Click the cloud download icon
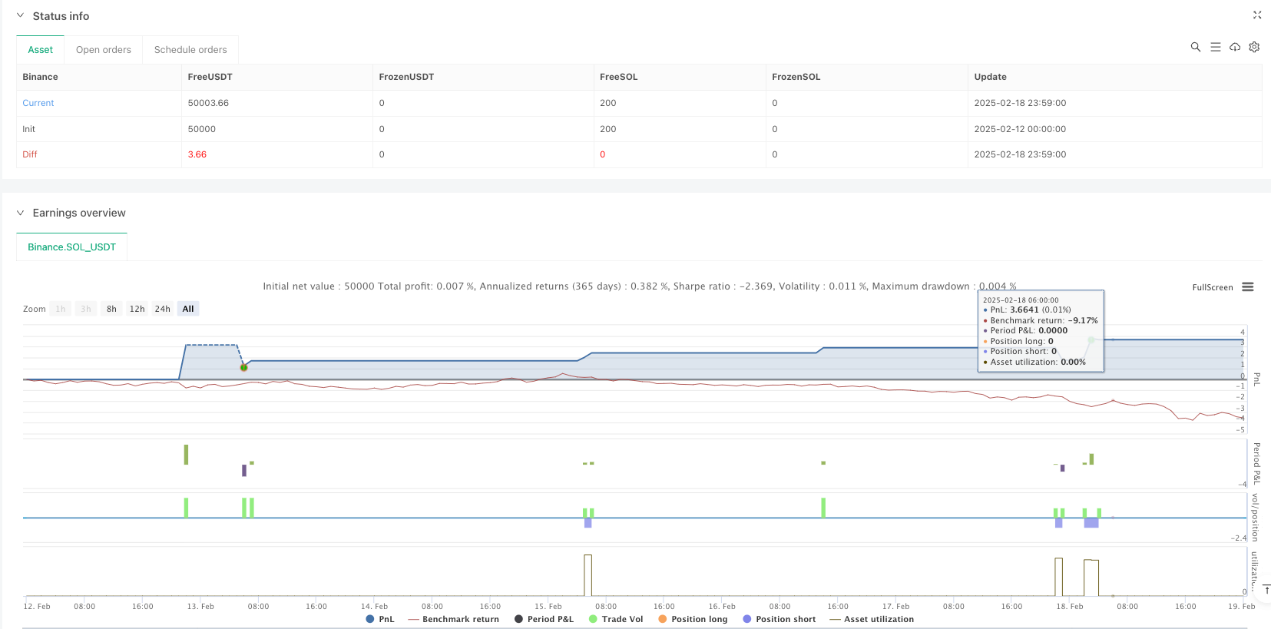The height and width of the screenshot is (629, 1271). point(1235,47)
